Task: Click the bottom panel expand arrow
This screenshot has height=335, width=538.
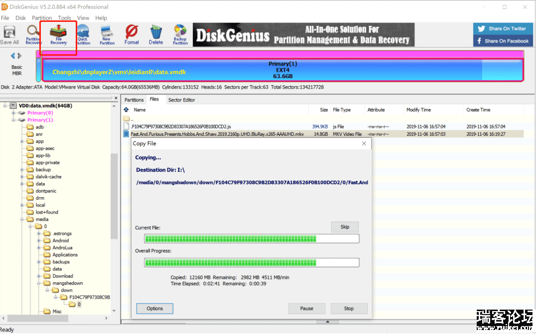Action: pyautogui.click(x=327, y=322)
